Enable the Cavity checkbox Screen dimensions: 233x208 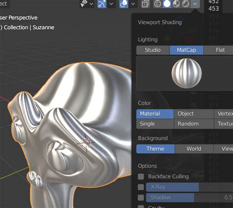(141, 207)
